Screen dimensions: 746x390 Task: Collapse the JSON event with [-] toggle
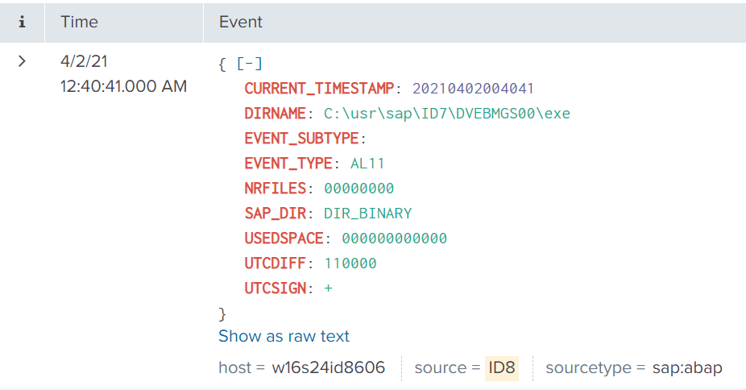click(x=249, y=64)
